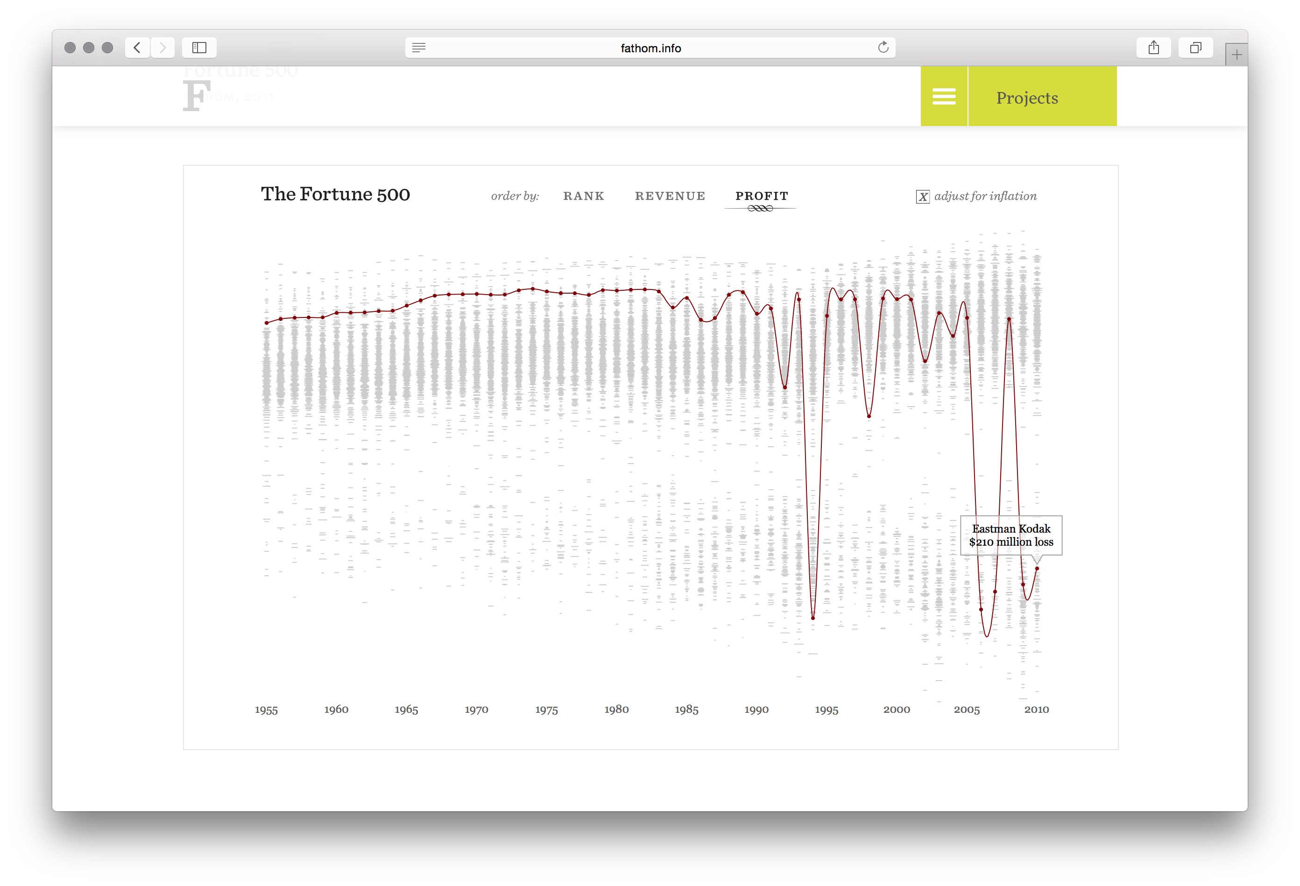
Task: Click the Fathom F logo
Action: (x=196, y=95)
